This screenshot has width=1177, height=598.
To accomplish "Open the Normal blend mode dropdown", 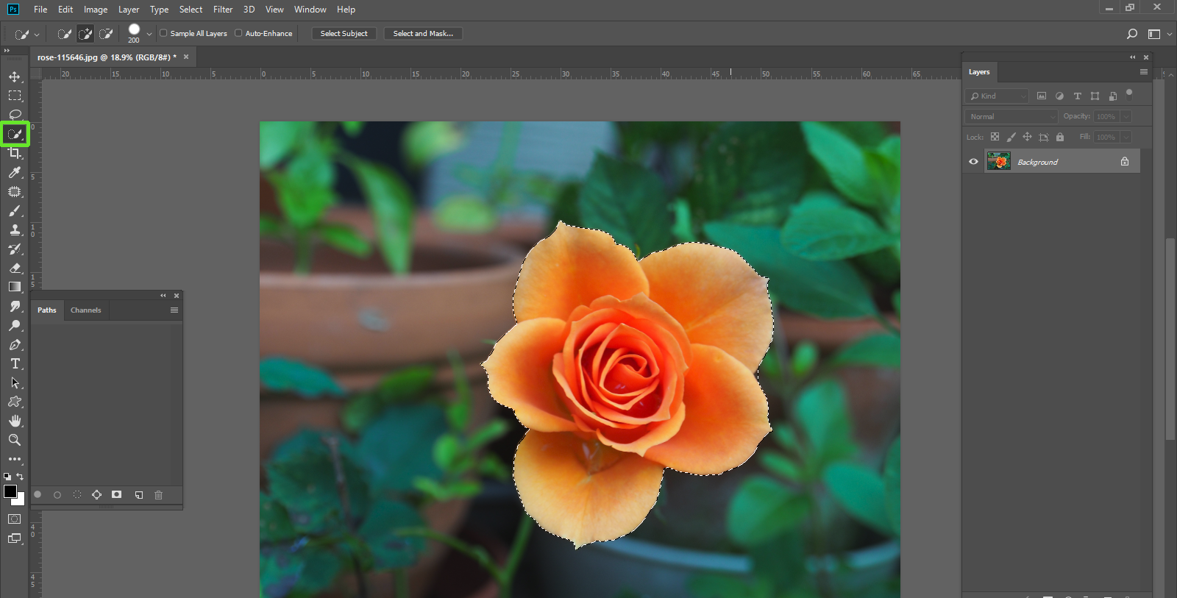I will (x=1011, y=116).
